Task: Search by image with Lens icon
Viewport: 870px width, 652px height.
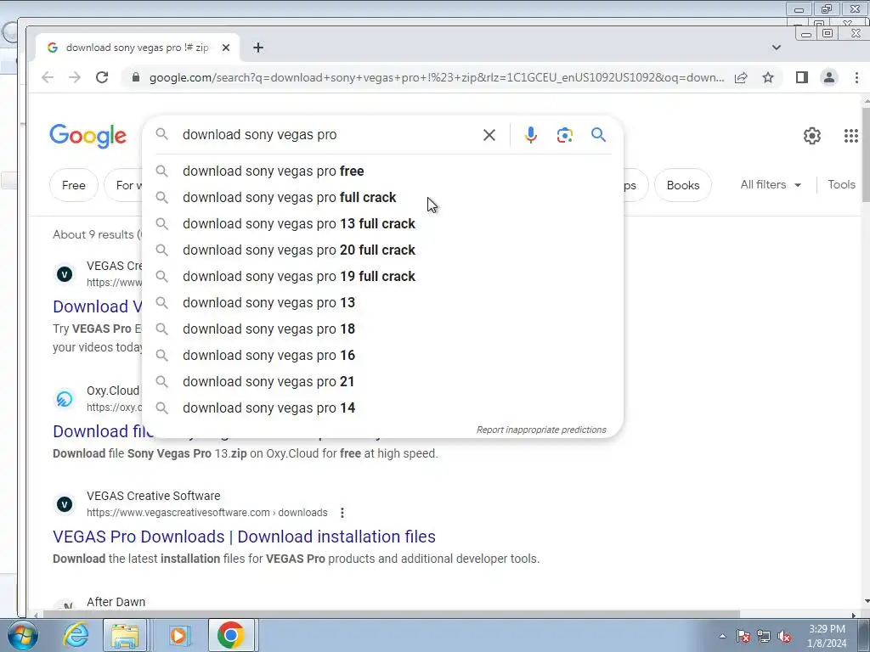Action: click(x=564, y=135)
